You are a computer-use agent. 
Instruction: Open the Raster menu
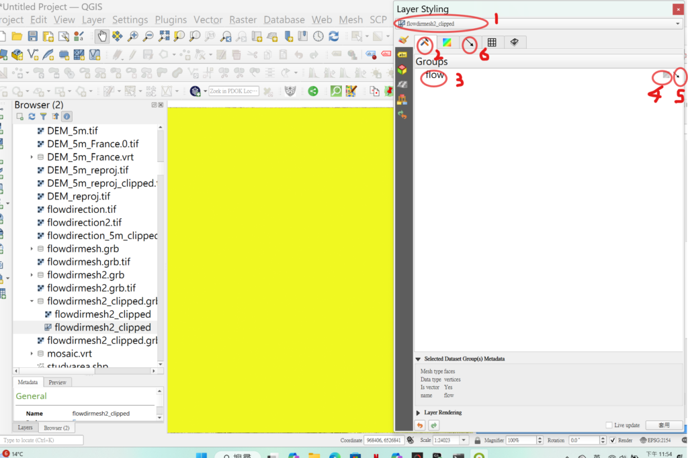(x=243, y=19)
